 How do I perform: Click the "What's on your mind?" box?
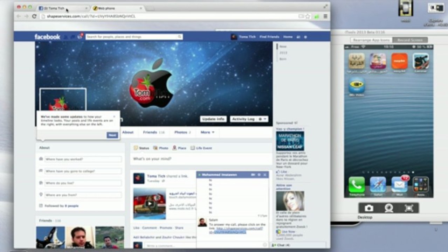coord(201,159)
